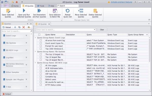Collapse 'Query Group Name: Event Logs' group
152x96 pixels.
(x=35, y=38)
